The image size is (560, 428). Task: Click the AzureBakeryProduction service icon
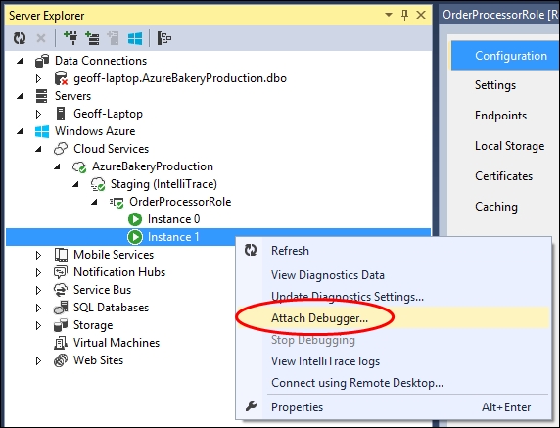click(x=79, y=166)
